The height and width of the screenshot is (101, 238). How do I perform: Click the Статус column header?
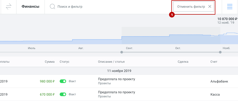click(x=65, y=62)
